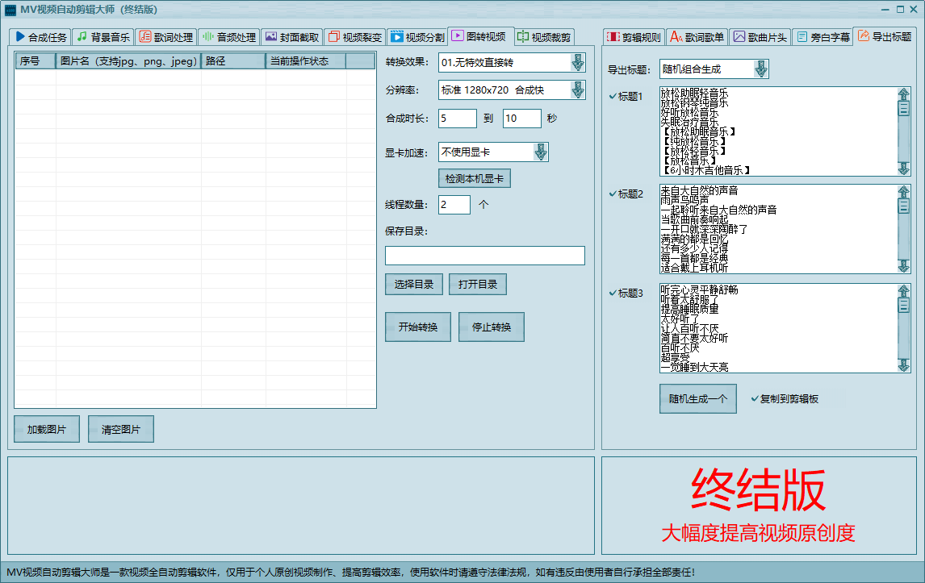
Task: Click the 旁白字幕 tab icon
Action: pyautogui.click(x=802, y=36)
